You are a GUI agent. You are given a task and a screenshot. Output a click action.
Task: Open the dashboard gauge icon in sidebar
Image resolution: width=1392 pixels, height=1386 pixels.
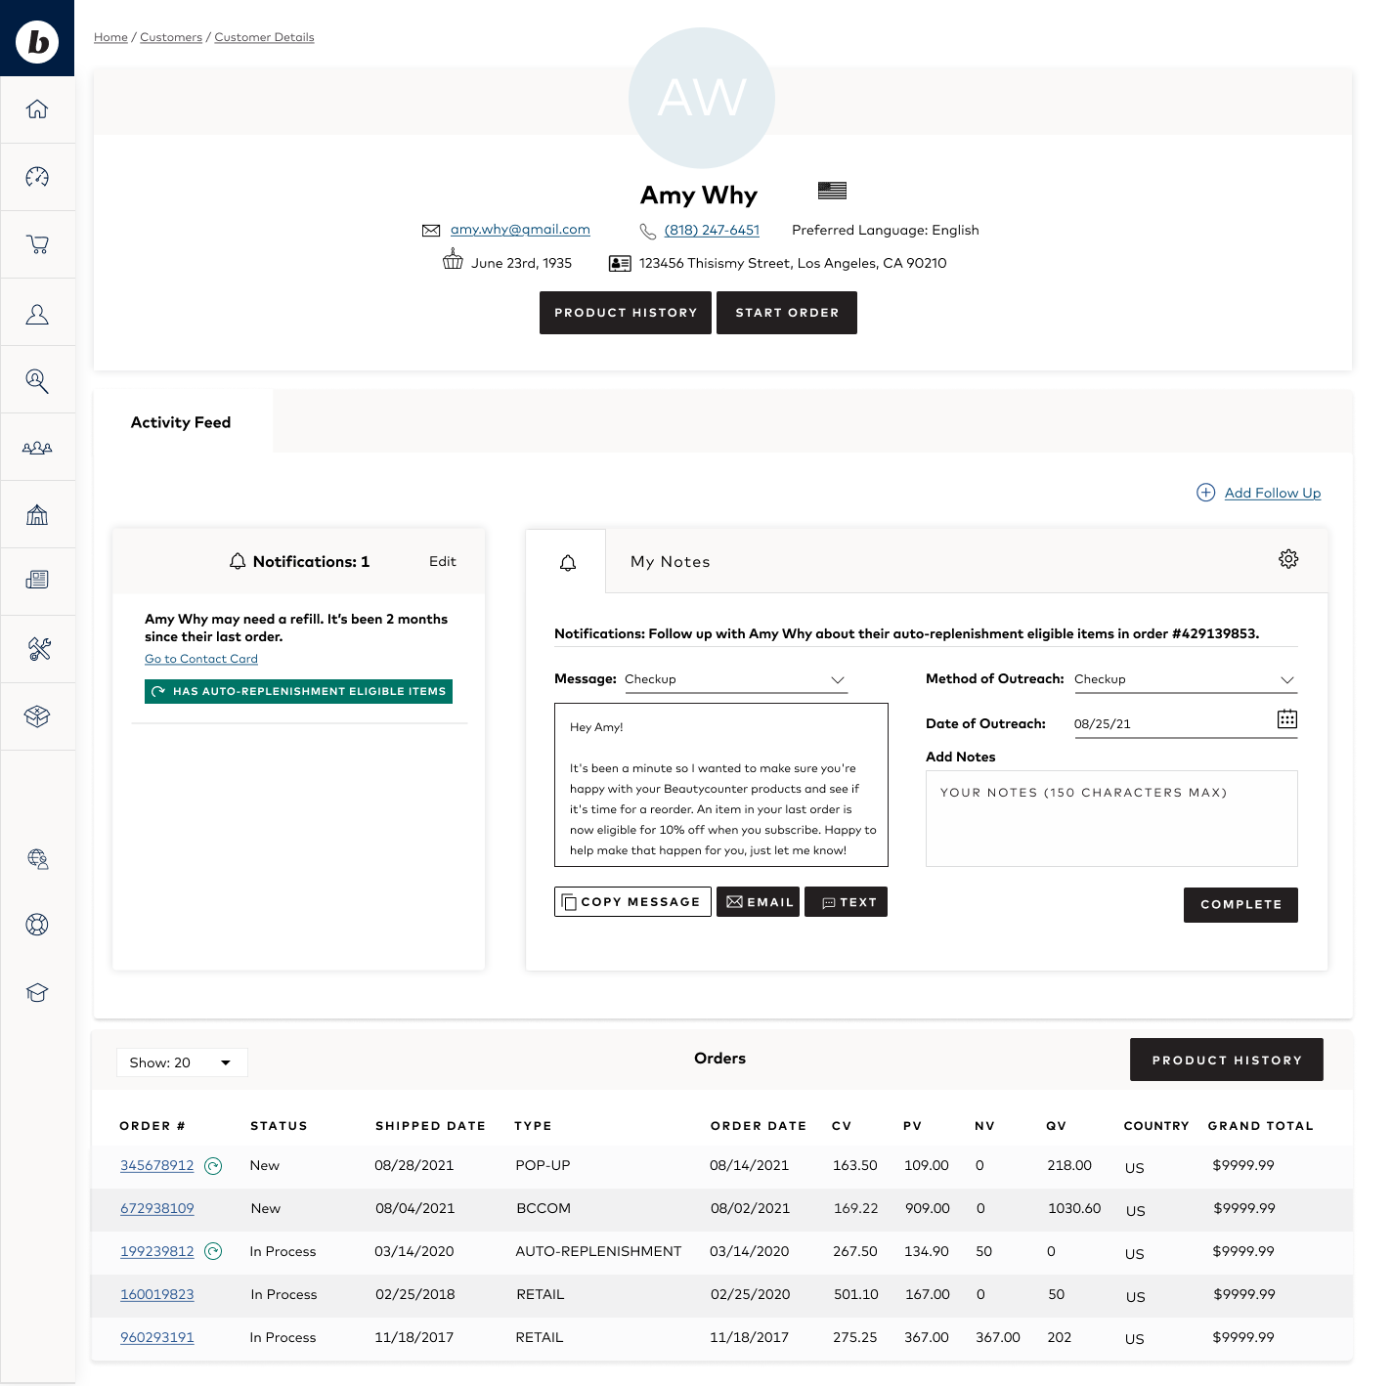pos(37,177)
